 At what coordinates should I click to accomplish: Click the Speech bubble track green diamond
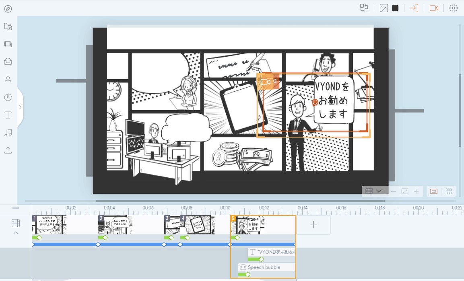247,275
